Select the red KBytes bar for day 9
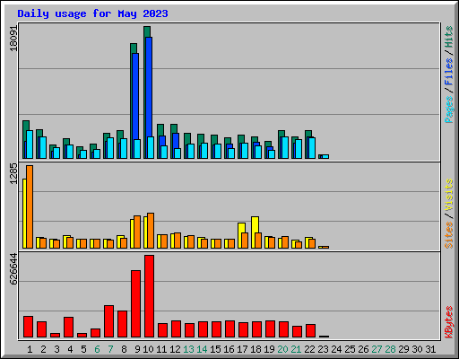This screenshot has height=359, width=459. point(135,304)
